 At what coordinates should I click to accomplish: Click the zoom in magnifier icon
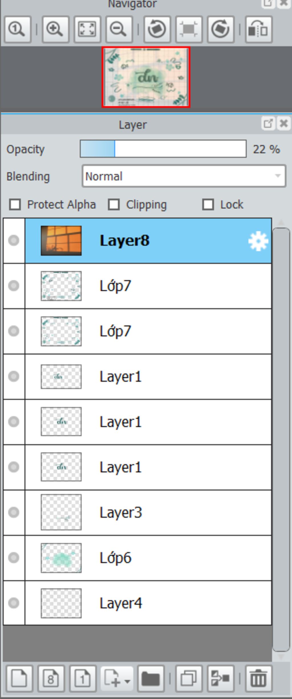pyautogui.click(x=55, y=29)
